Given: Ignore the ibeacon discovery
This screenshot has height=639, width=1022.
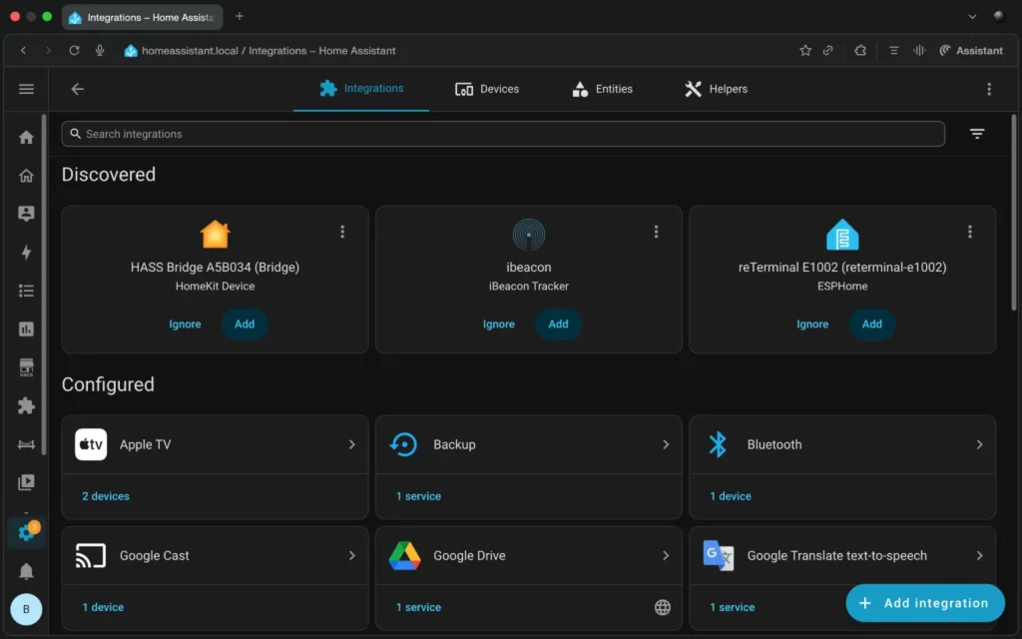Looking at the screenshot, I should tap(499, 324).
